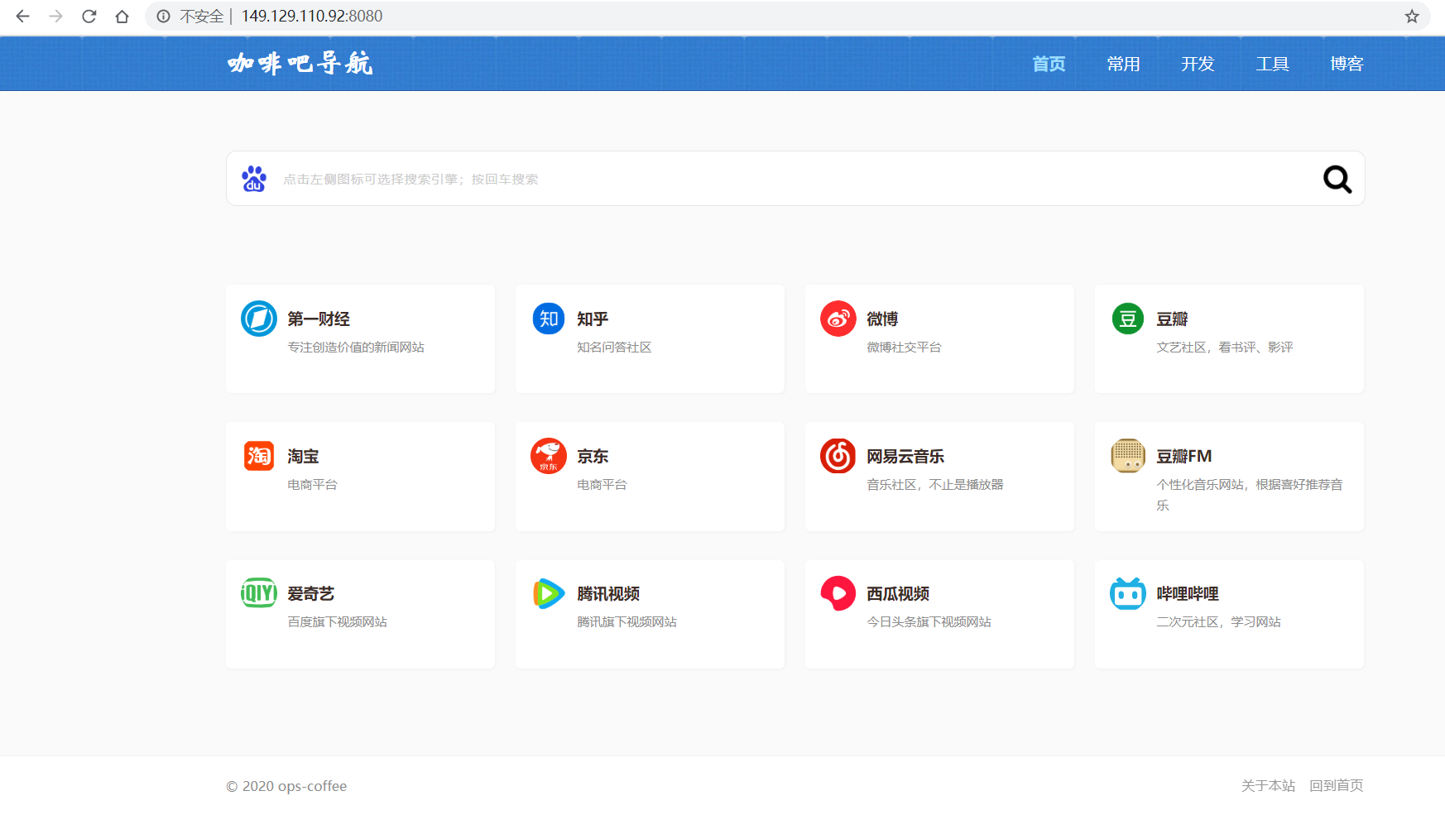Open the 微博 title link
Screen dimensions: 1445x815
click(882, 319)
